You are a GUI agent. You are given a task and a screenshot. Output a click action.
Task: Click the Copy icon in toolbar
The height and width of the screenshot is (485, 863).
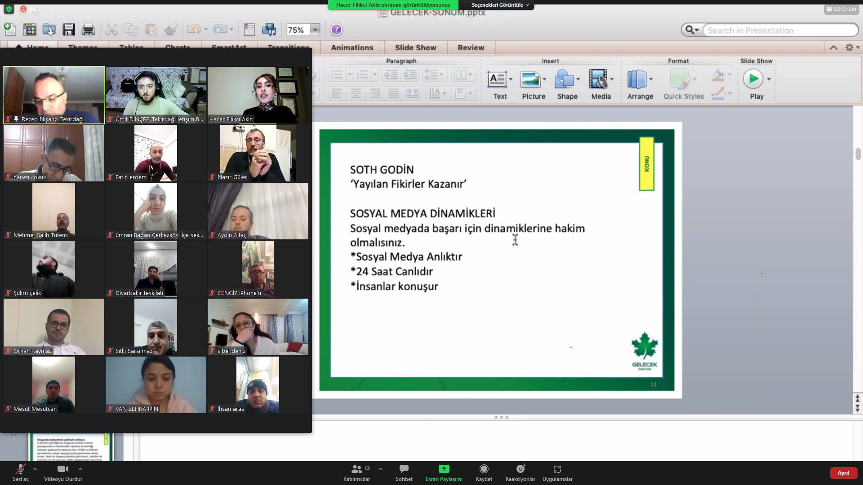131,30
